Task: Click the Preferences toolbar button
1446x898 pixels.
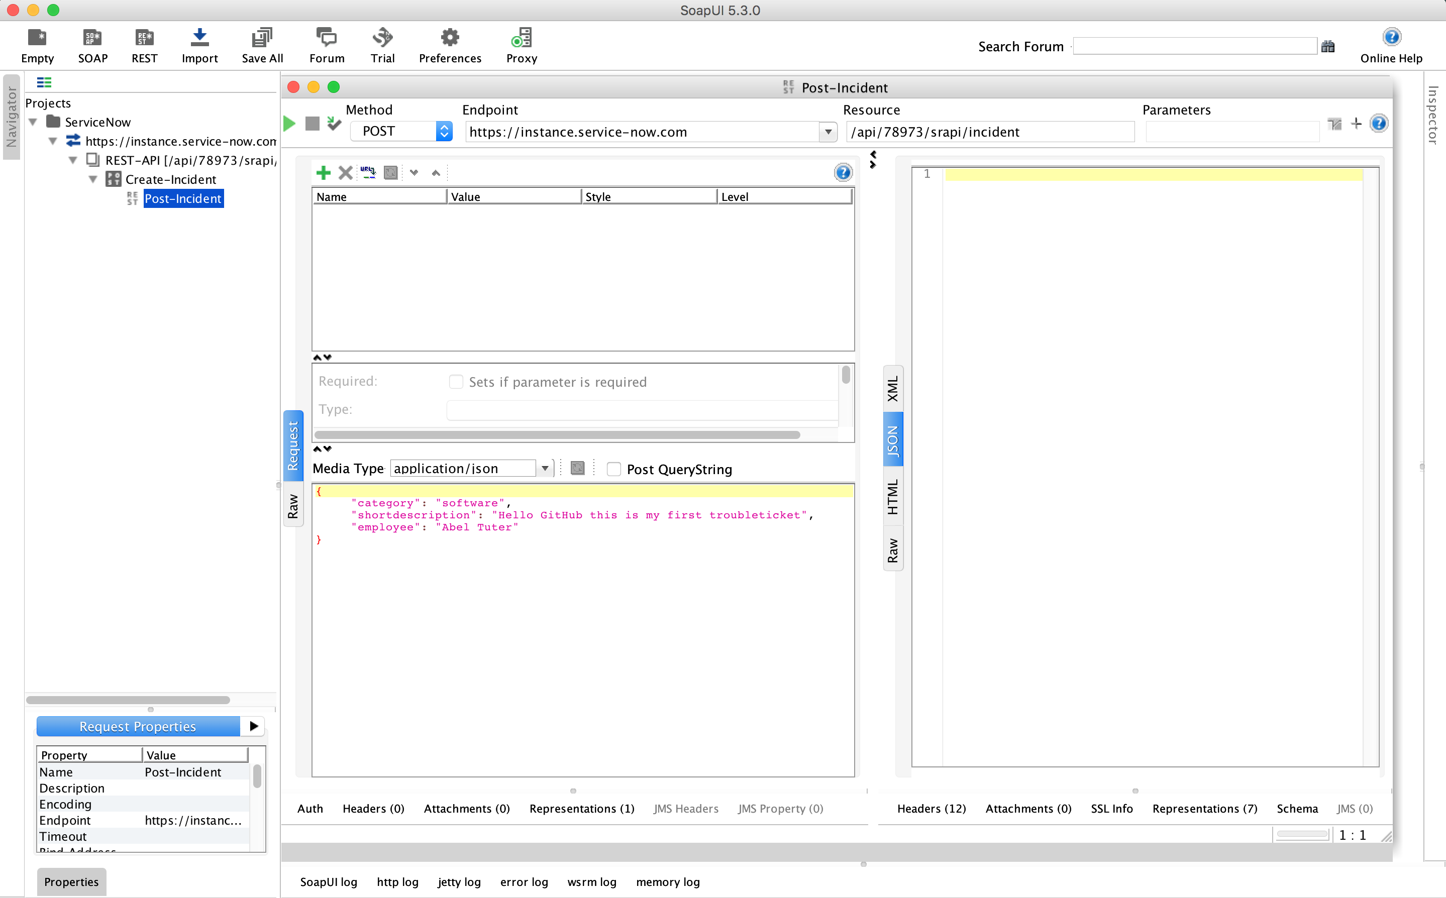Action: (x=450, y=46)
